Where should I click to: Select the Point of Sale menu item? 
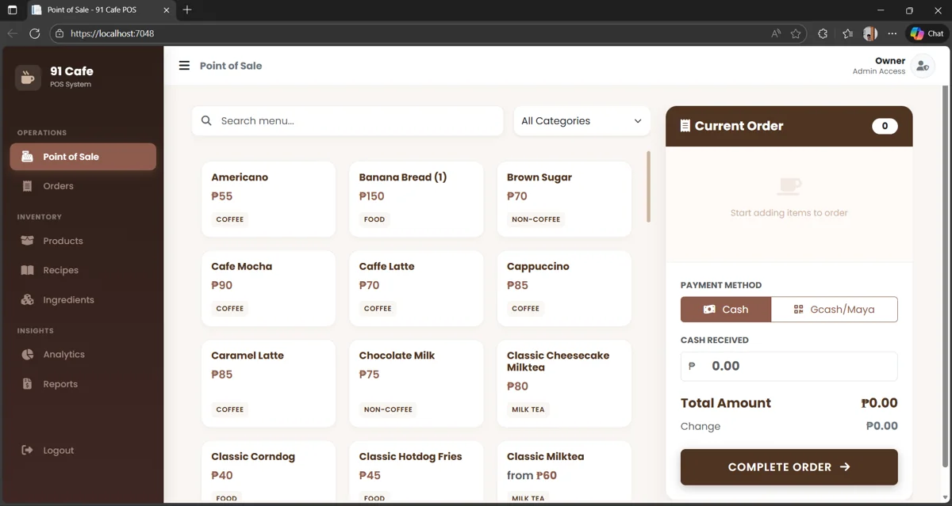coord(83,157)
